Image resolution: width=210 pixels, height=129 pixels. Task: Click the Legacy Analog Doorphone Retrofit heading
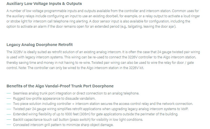[x=40, y=45]
